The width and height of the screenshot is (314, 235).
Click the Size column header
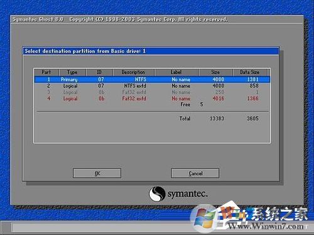tap(215, 72)
